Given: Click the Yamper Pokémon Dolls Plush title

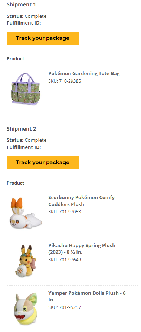Looking at the screenshot, I should pos(87,296).
